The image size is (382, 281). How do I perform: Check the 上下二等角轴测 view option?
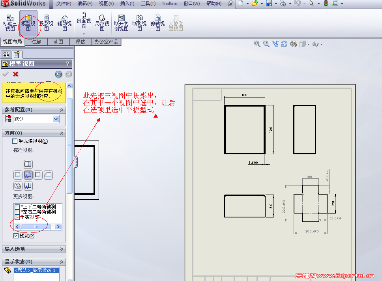coord(17,207)
